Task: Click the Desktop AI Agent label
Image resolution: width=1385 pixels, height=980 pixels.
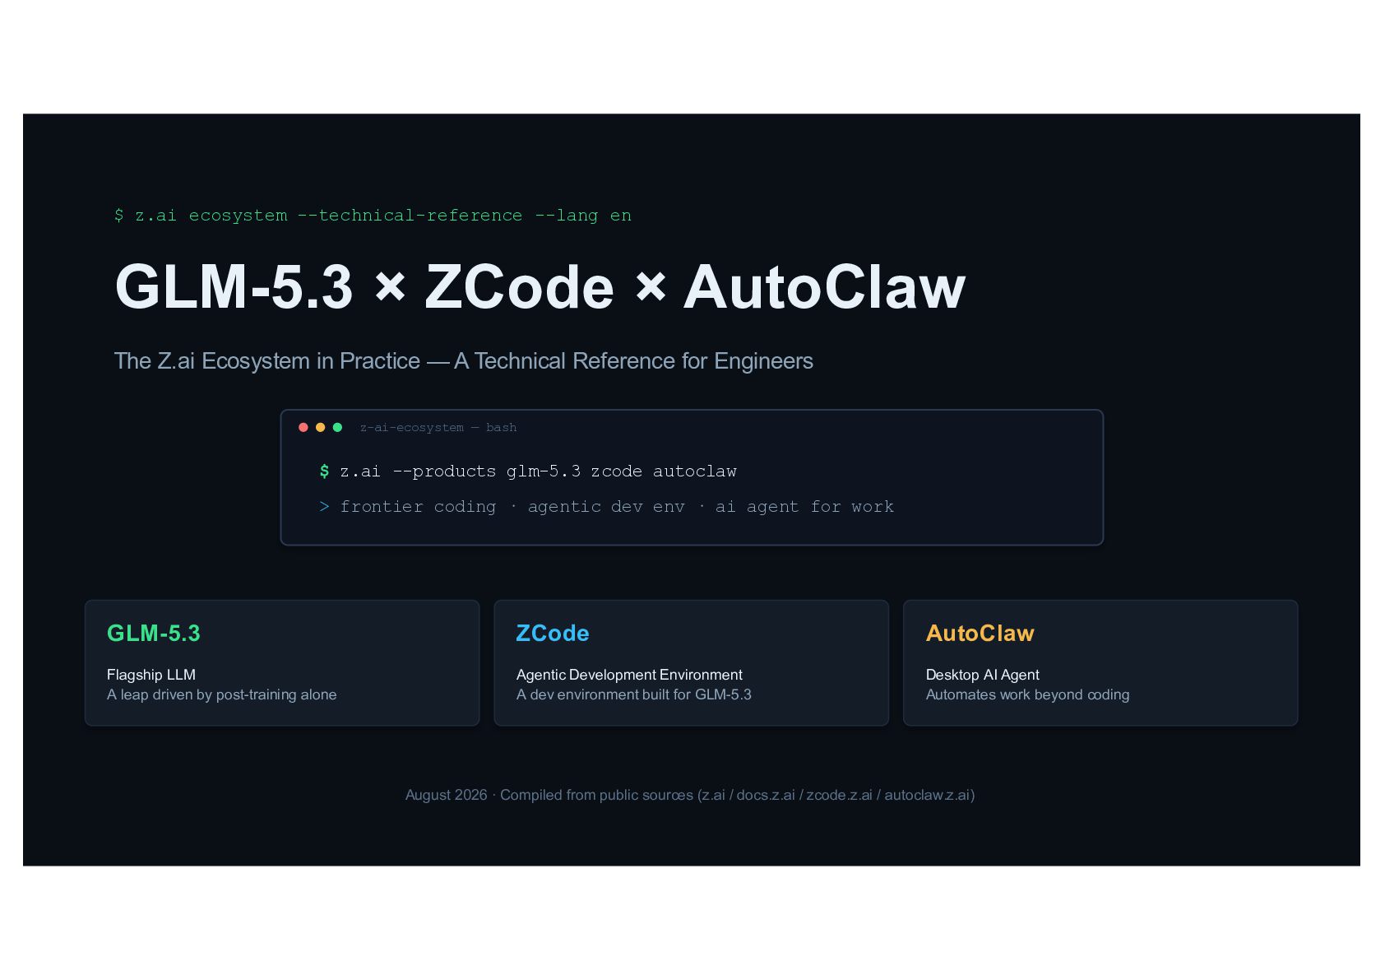Action: coord(983,675)
